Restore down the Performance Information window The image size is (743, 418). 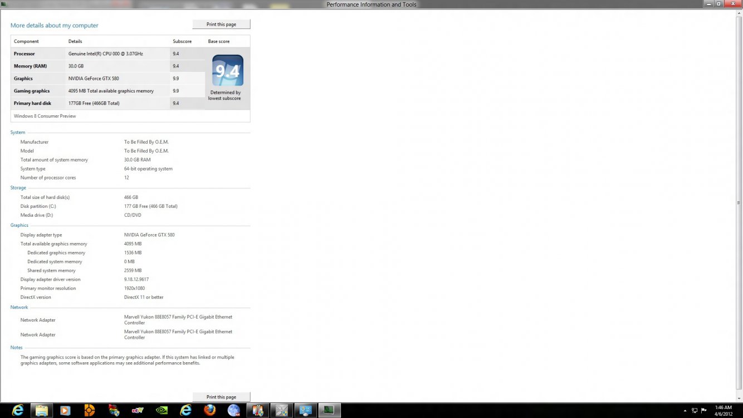[x=720, y=4]
